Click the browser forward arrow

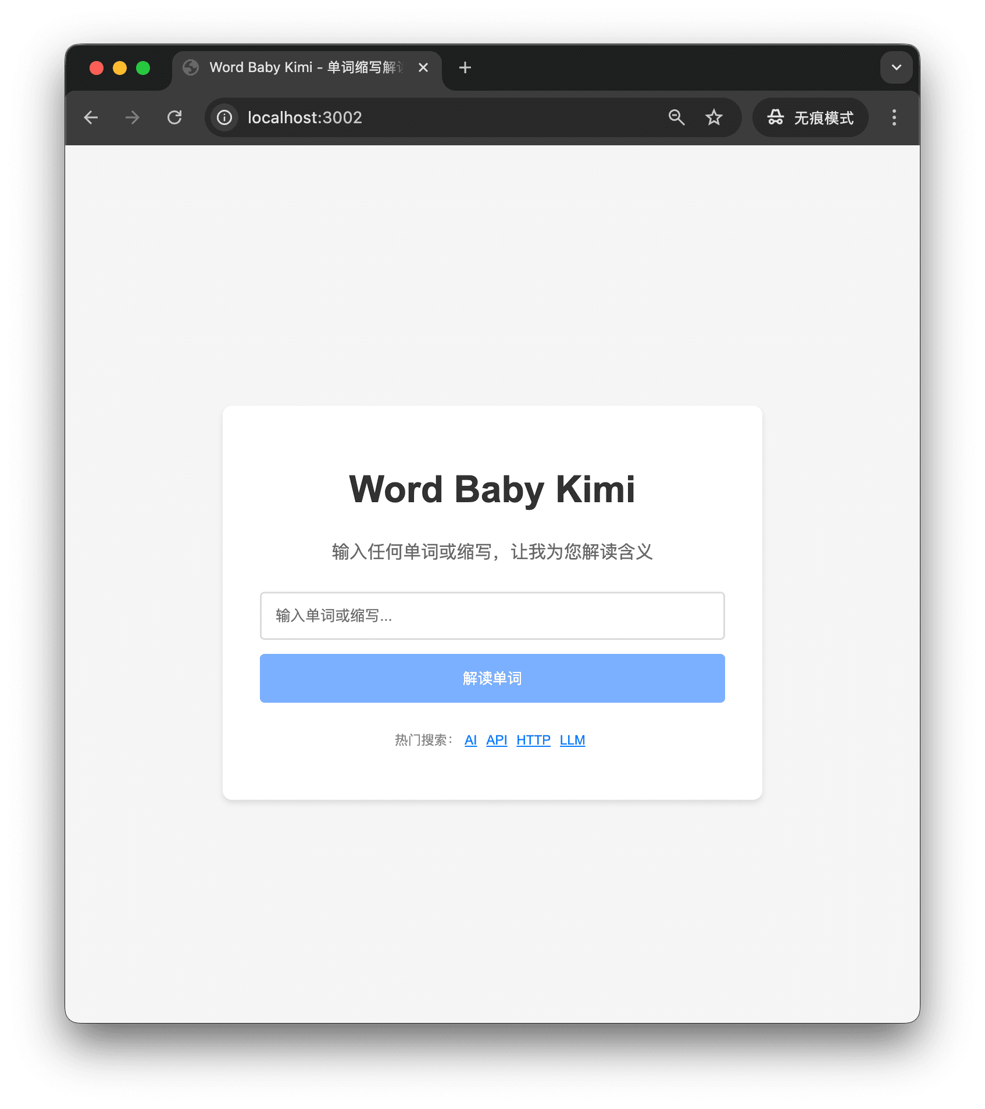pyautogui.click(x=133, y=117)
